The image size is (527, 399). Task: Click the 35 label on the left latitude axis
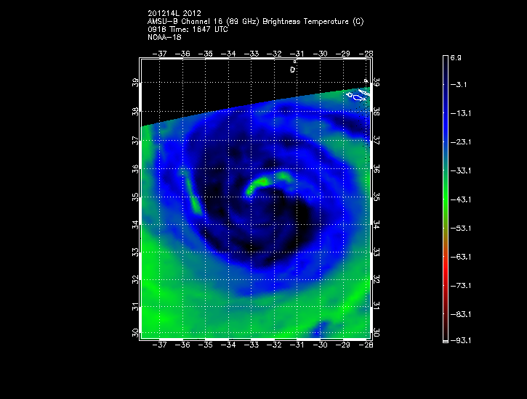135,197
